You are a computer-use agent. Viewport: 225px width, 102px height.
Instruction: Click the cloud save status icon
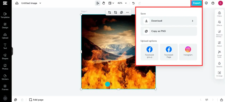(x=17, y=3)
